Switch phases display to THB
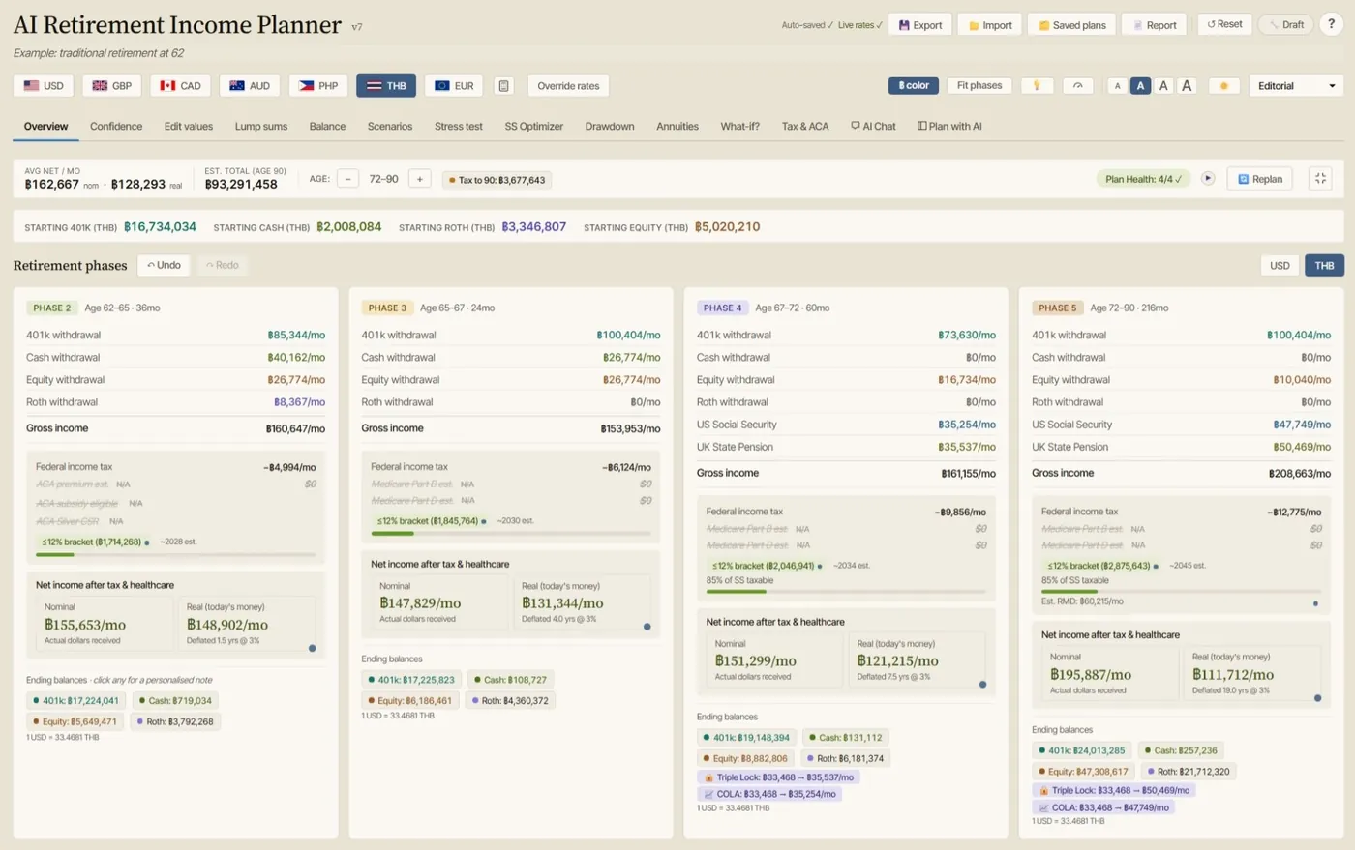Image resolution: width=1355 pixels, height=850 pixels. coord(1324,266)
